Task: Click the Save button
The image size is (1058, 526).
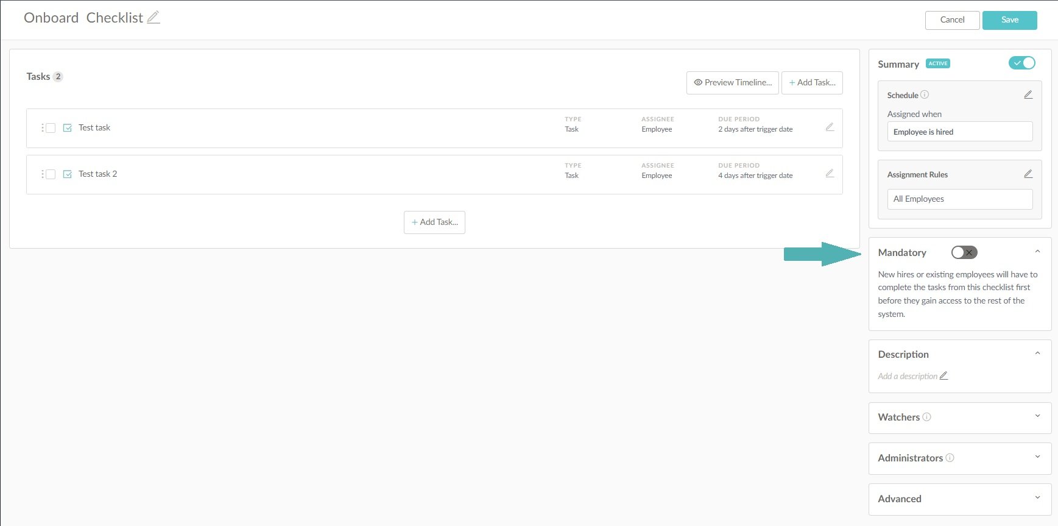Action: pos(1009,20)
